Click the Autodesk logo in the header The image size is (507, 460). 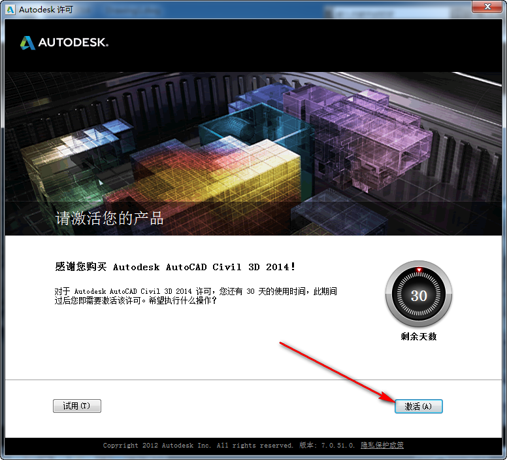(x=64, y=43)
